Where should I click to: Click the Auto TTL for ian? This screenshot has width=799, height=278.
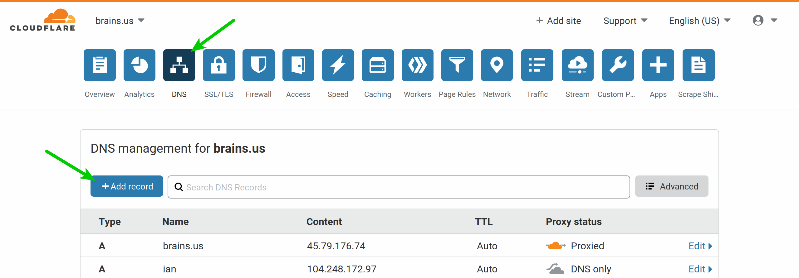coord(487,269)
